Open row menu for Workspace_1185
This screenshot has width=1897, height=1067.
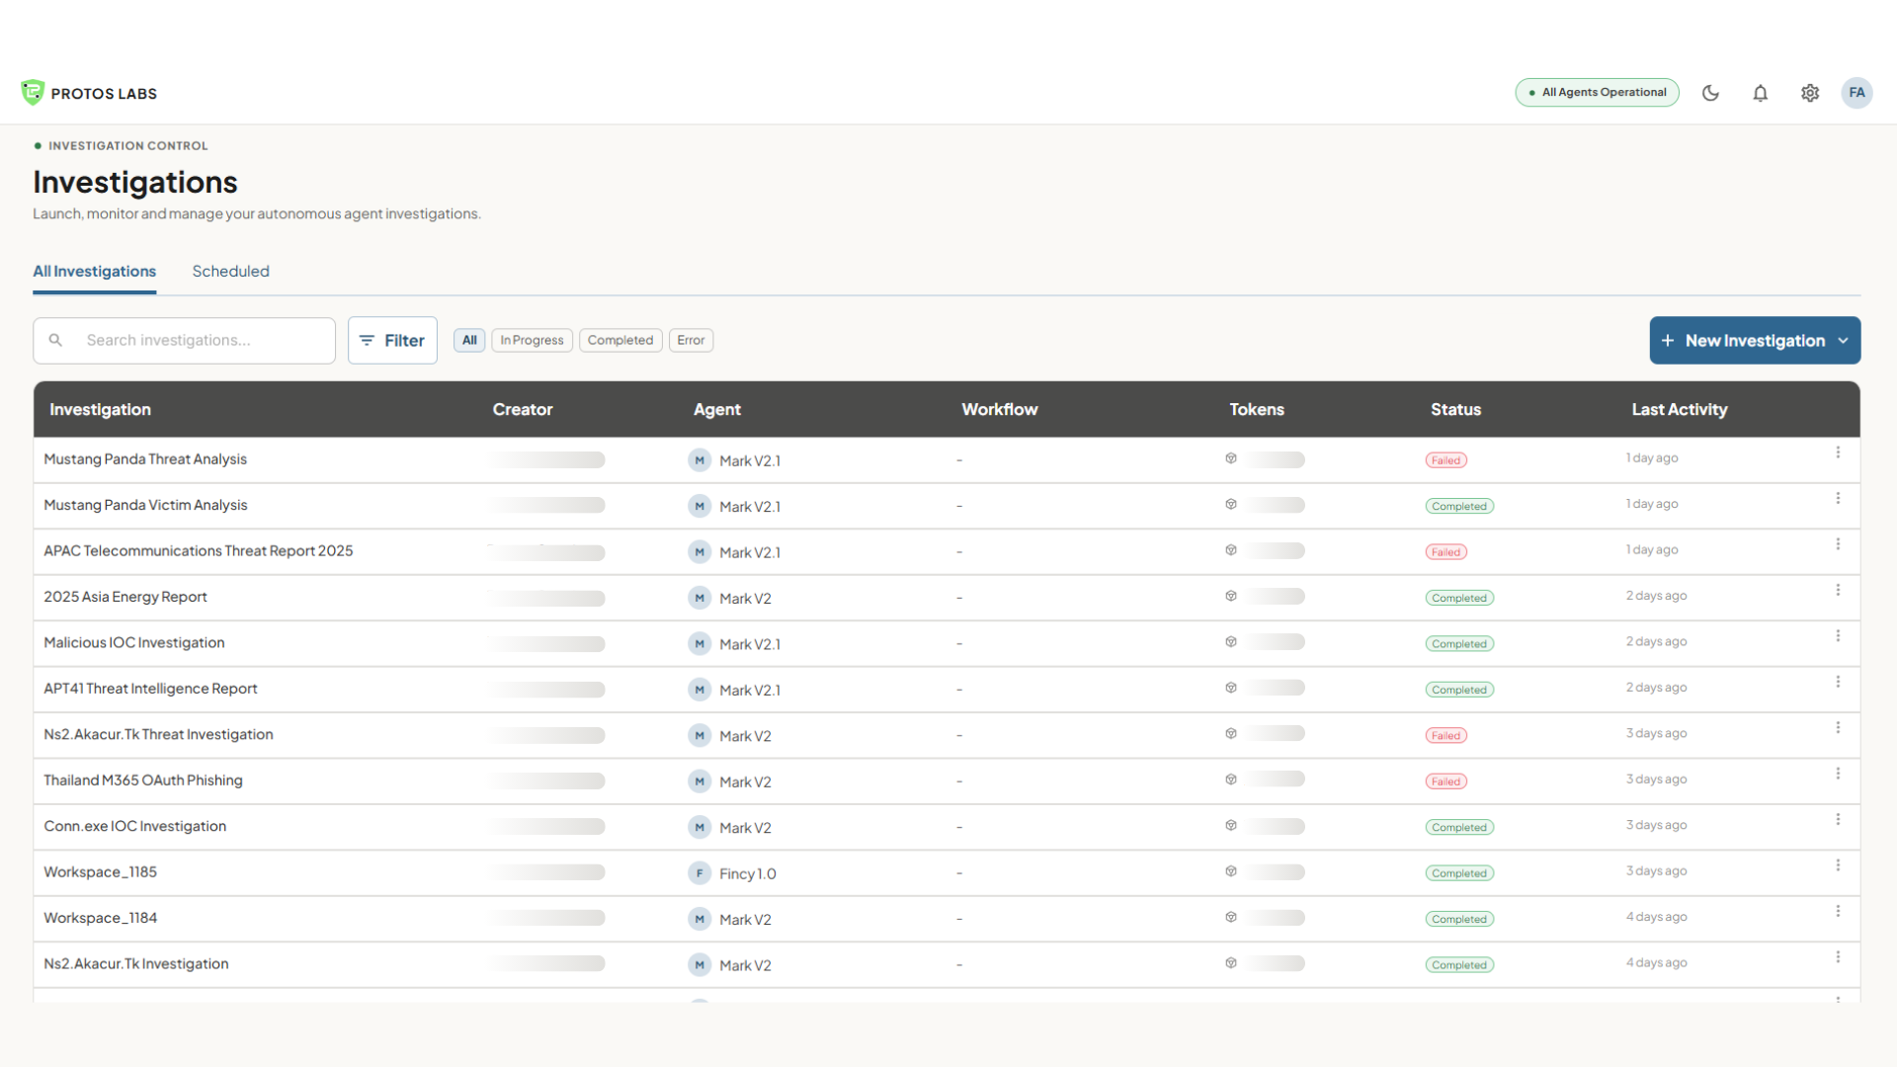pos(1838,865)
